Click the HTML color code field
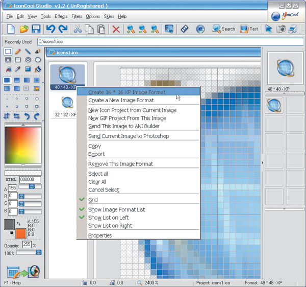The image size is (306, 287). [x=30, y=180]
